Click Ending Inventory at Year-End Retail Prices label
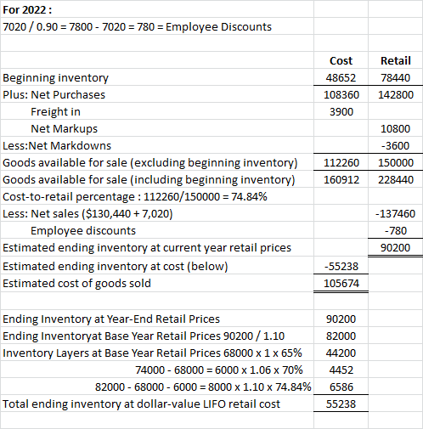The width and height of the screenshot is (423, 429). 111,319
